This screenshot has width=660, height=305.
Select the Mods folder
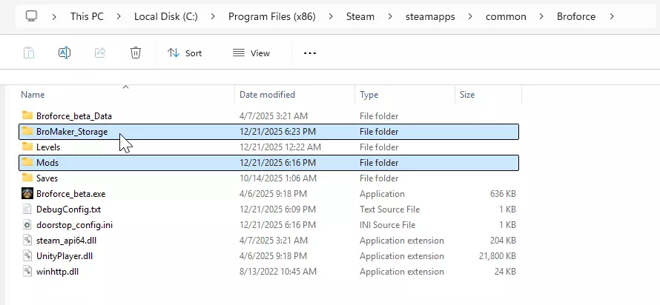click(47, 162)
